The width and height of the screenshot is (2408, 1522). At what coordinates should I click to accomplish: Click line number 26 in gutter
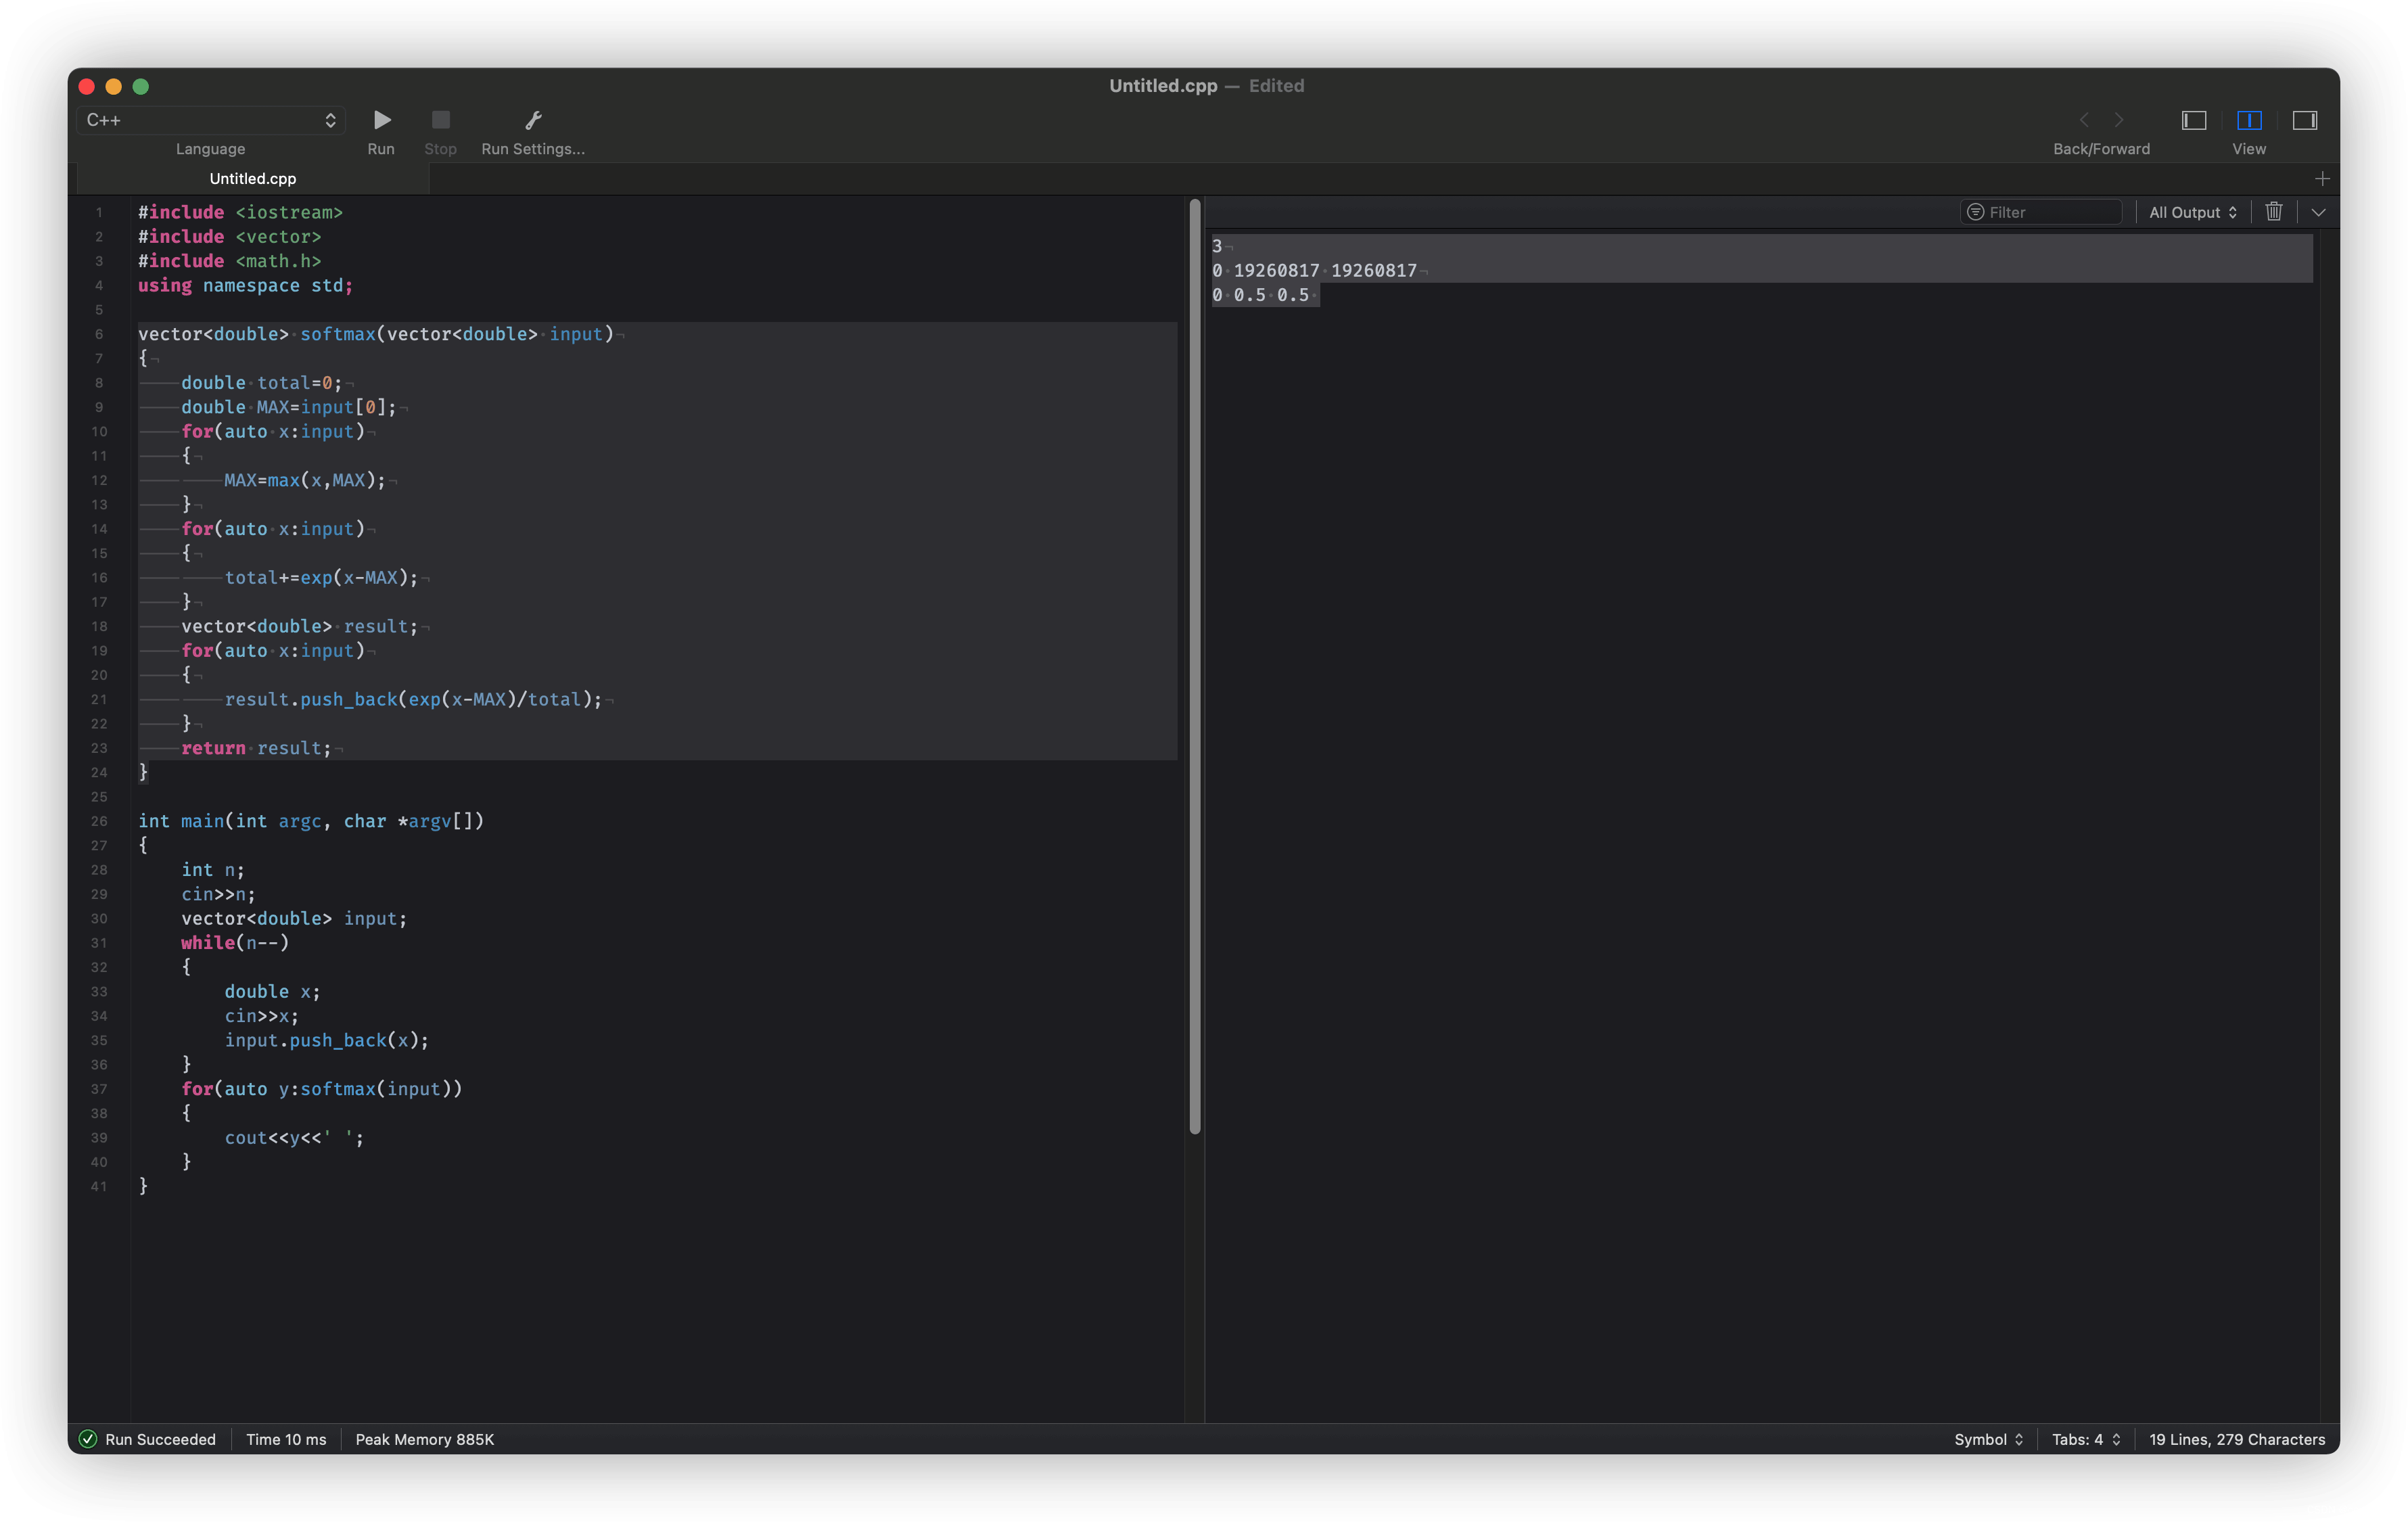(x=99, y=821)
